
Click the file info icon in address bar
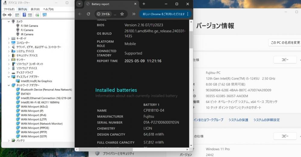pos(98,14)
